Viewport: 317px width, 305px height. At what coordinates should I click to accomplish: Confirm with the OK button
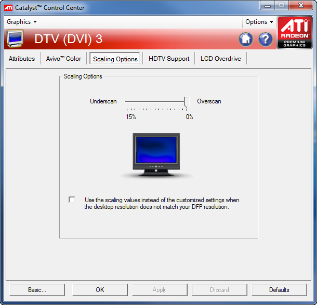point(100,289)
